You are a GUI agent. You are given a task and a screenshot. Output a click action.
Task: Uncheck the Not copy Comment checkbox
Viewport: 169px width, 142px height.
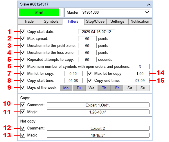[23, 128]
